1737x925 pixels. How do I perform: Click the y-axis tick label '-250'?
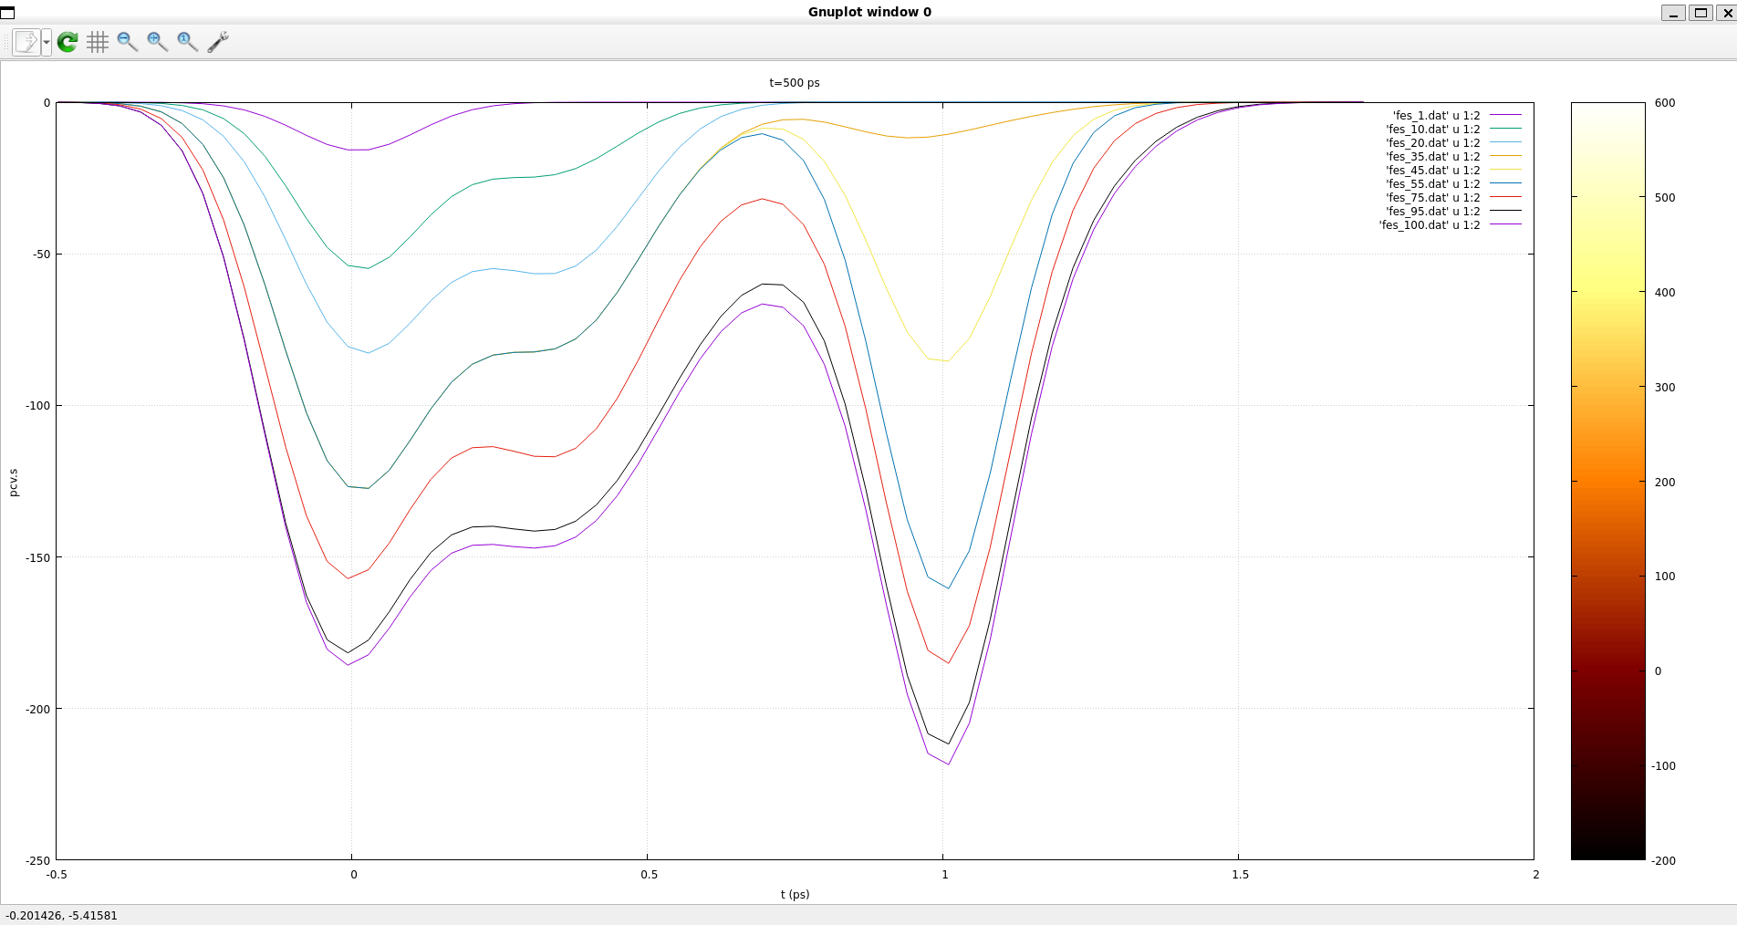pyautogui.click(x=38, y=861)
